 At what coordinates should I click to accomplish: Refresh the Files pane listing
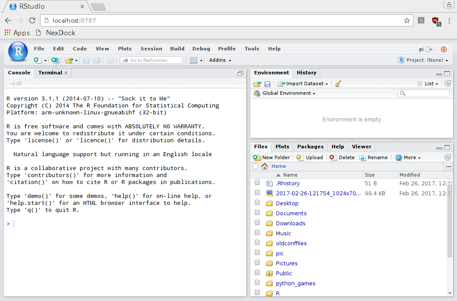click(448, 157)
